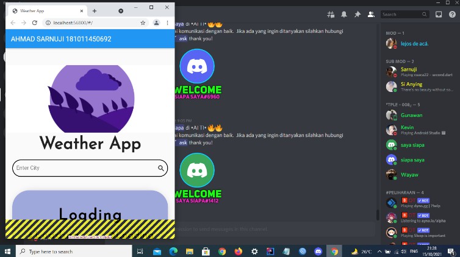Open Mail app from the taskbar
Screen dimensions: 460x257
(x=157, y=252)
